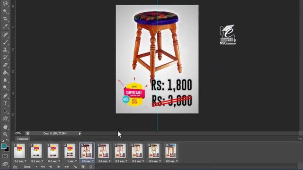Image resolution: width=303 pixels, height=170 pixels.
Task: Change the screen mode
Action: click(5, 164)
